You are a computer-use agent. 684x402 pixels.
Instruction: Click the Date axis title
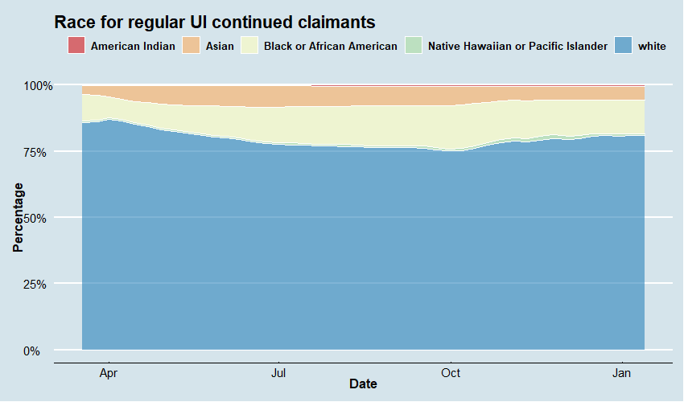click(x=363, y=384)
